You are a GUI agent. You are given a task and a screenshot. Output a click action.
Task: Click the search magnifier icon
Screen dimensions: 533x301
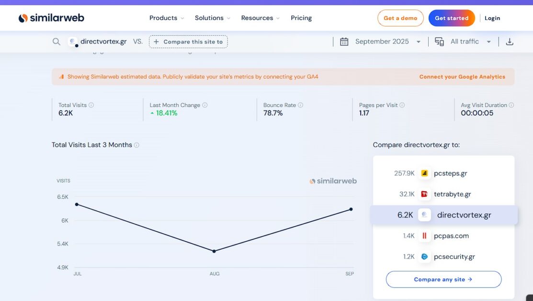tap(57, 42)
